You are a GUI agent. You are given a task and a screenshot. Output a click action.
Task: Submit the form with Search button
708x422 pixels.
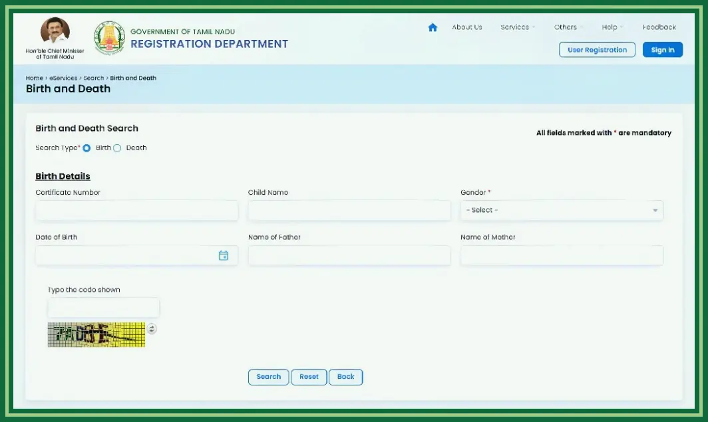pyautogui.click(x=268, y=377)
